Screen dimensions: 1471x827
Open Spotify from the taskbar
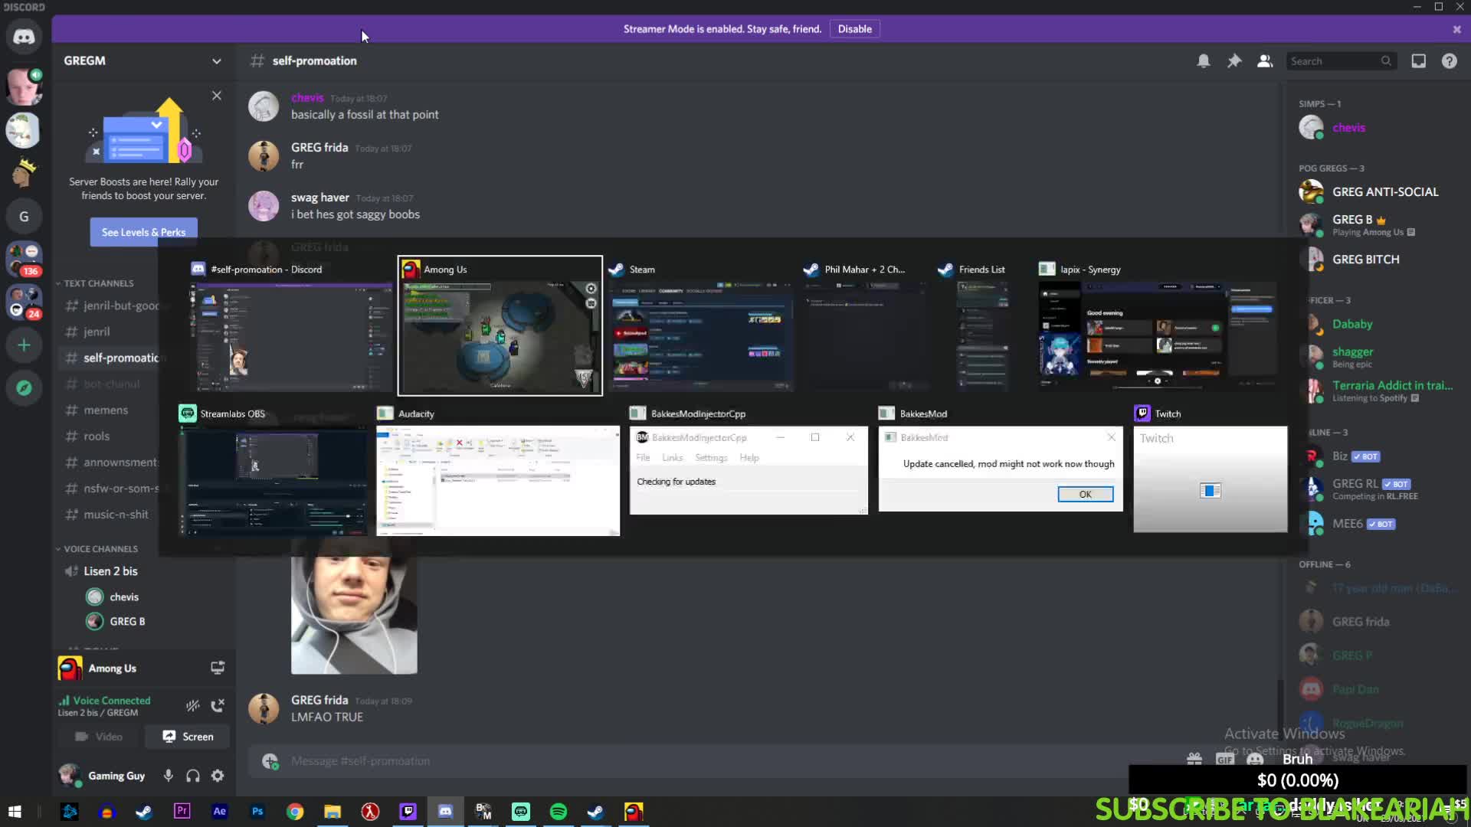[x=559, y=812]
